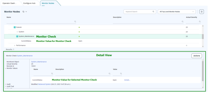Collapse the System_Maintenance monitor check
This screenshot has height=93, width=208.
(x=17, y=36)
